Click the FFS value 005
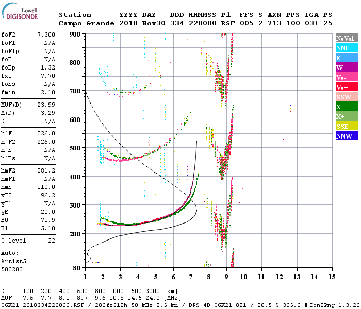The height and width of the screenshot is (309, 361). click(x=247, y=23)
